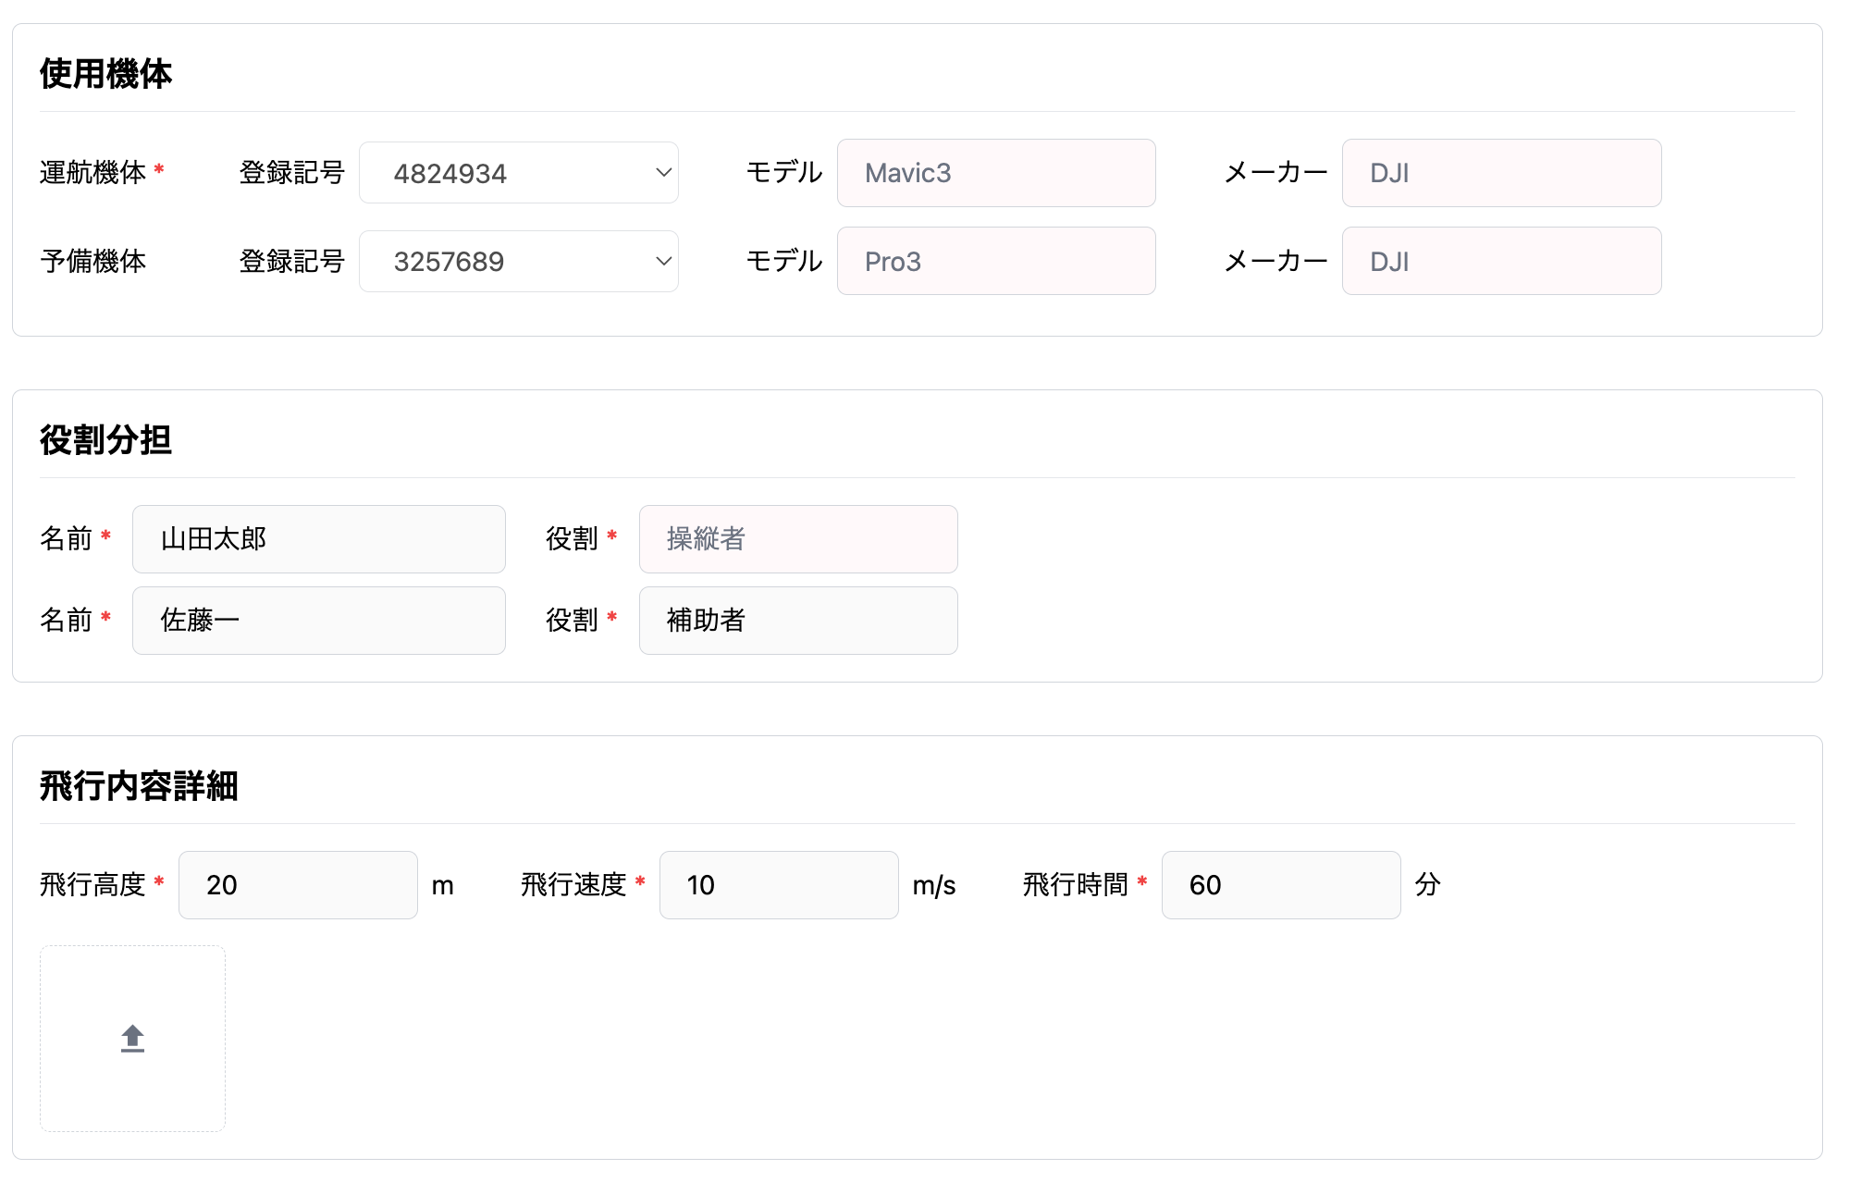Click the 使用機体 section heading
Viewport: 1861px width, 1182px height.
click(x=105, y=74)
